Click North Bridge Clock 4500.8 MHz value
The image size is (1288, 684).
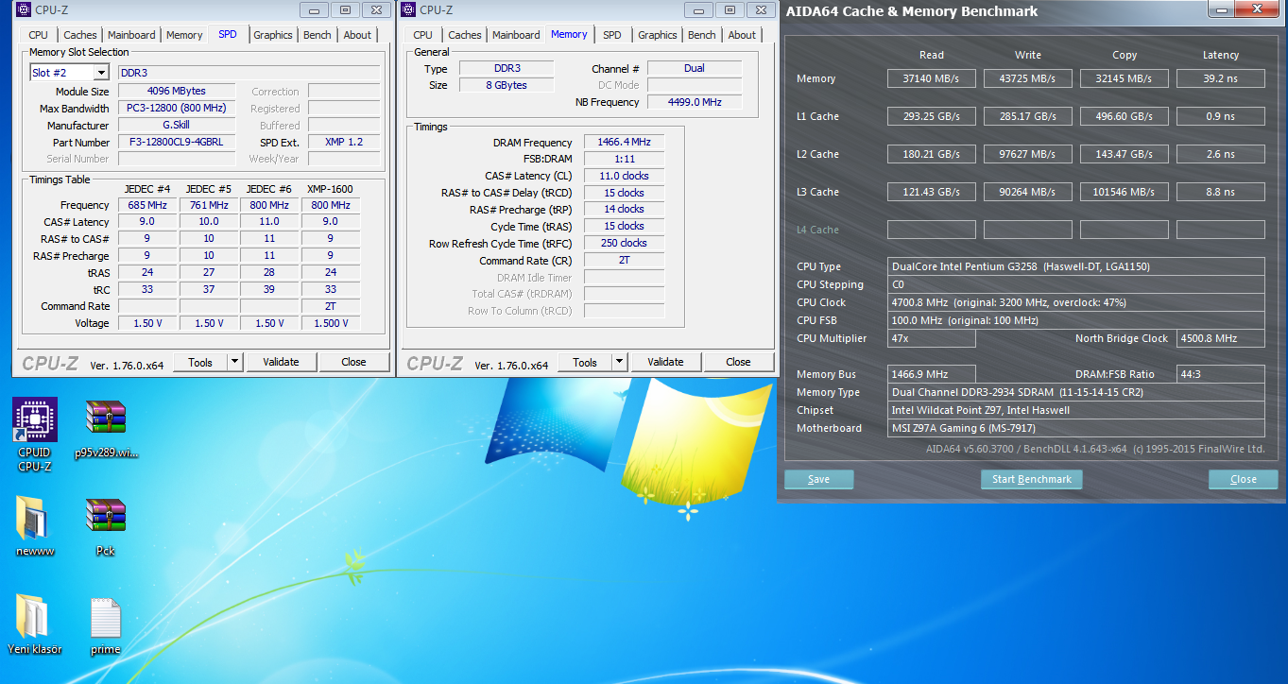coord(1221,338)
